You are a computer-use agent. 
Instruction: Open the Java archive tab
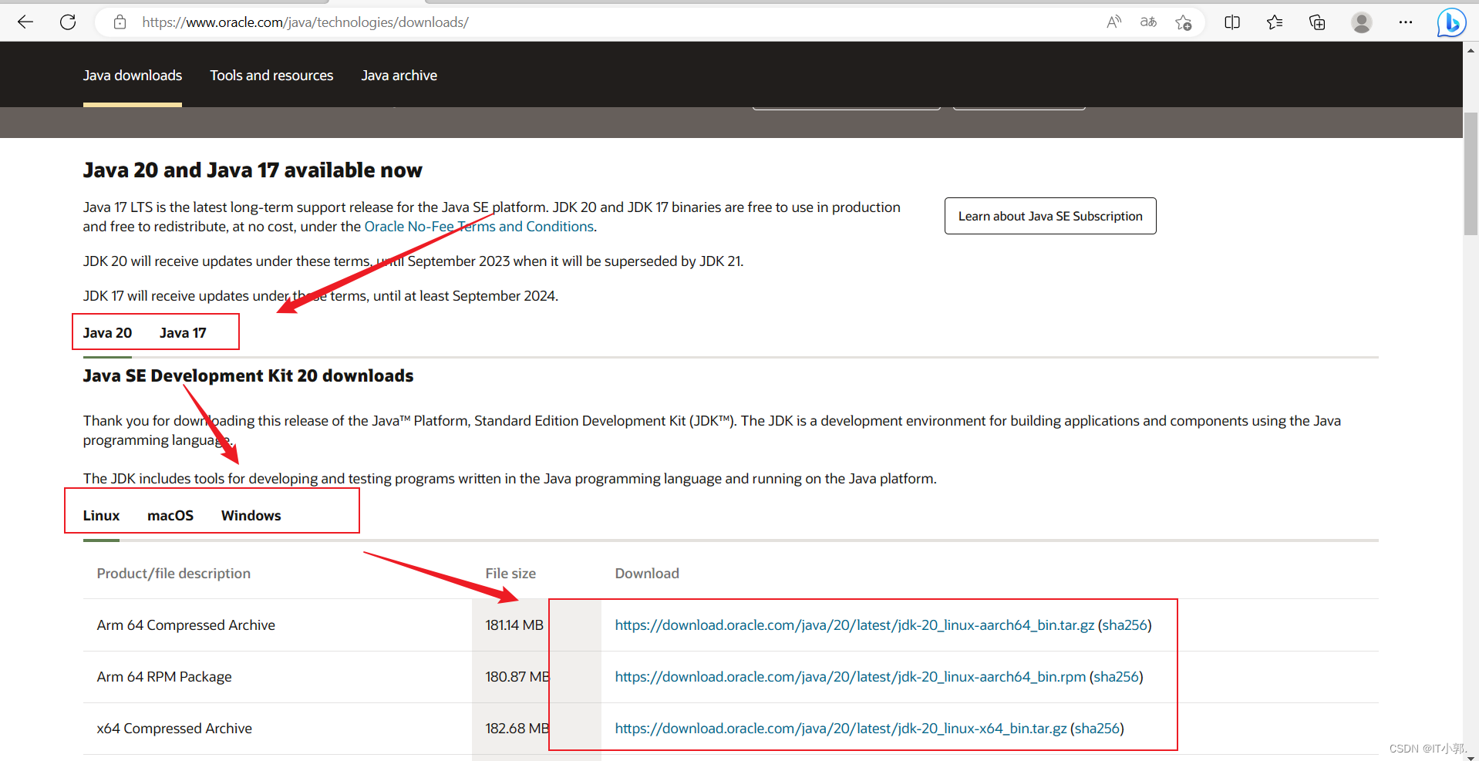point(399,76)
